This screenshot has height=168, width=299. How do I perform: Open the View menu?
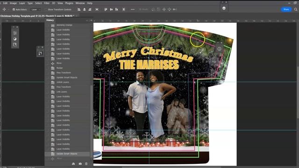click(60, 3)
